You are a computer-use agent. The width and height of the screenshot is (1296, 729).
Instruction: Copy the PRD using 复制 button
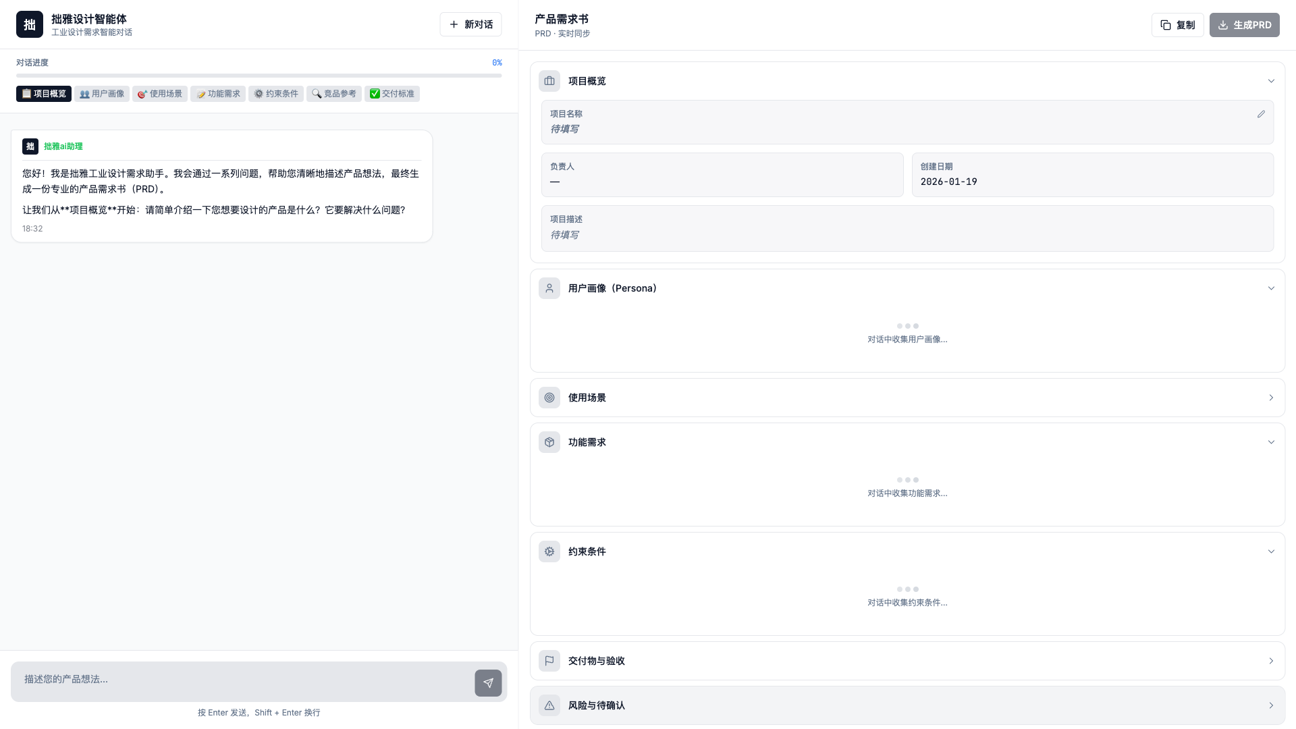click(x=1177, y=24)
